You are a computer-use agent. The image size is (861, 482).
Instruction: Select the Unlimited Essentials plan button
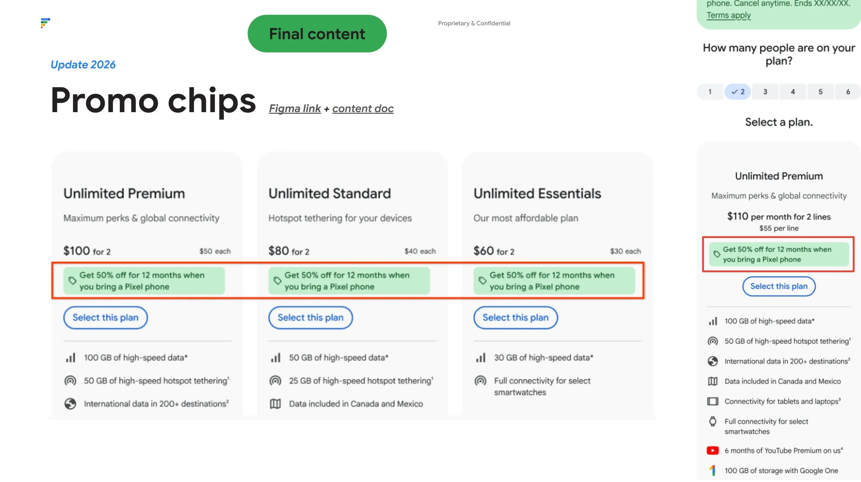coord(516,318)
